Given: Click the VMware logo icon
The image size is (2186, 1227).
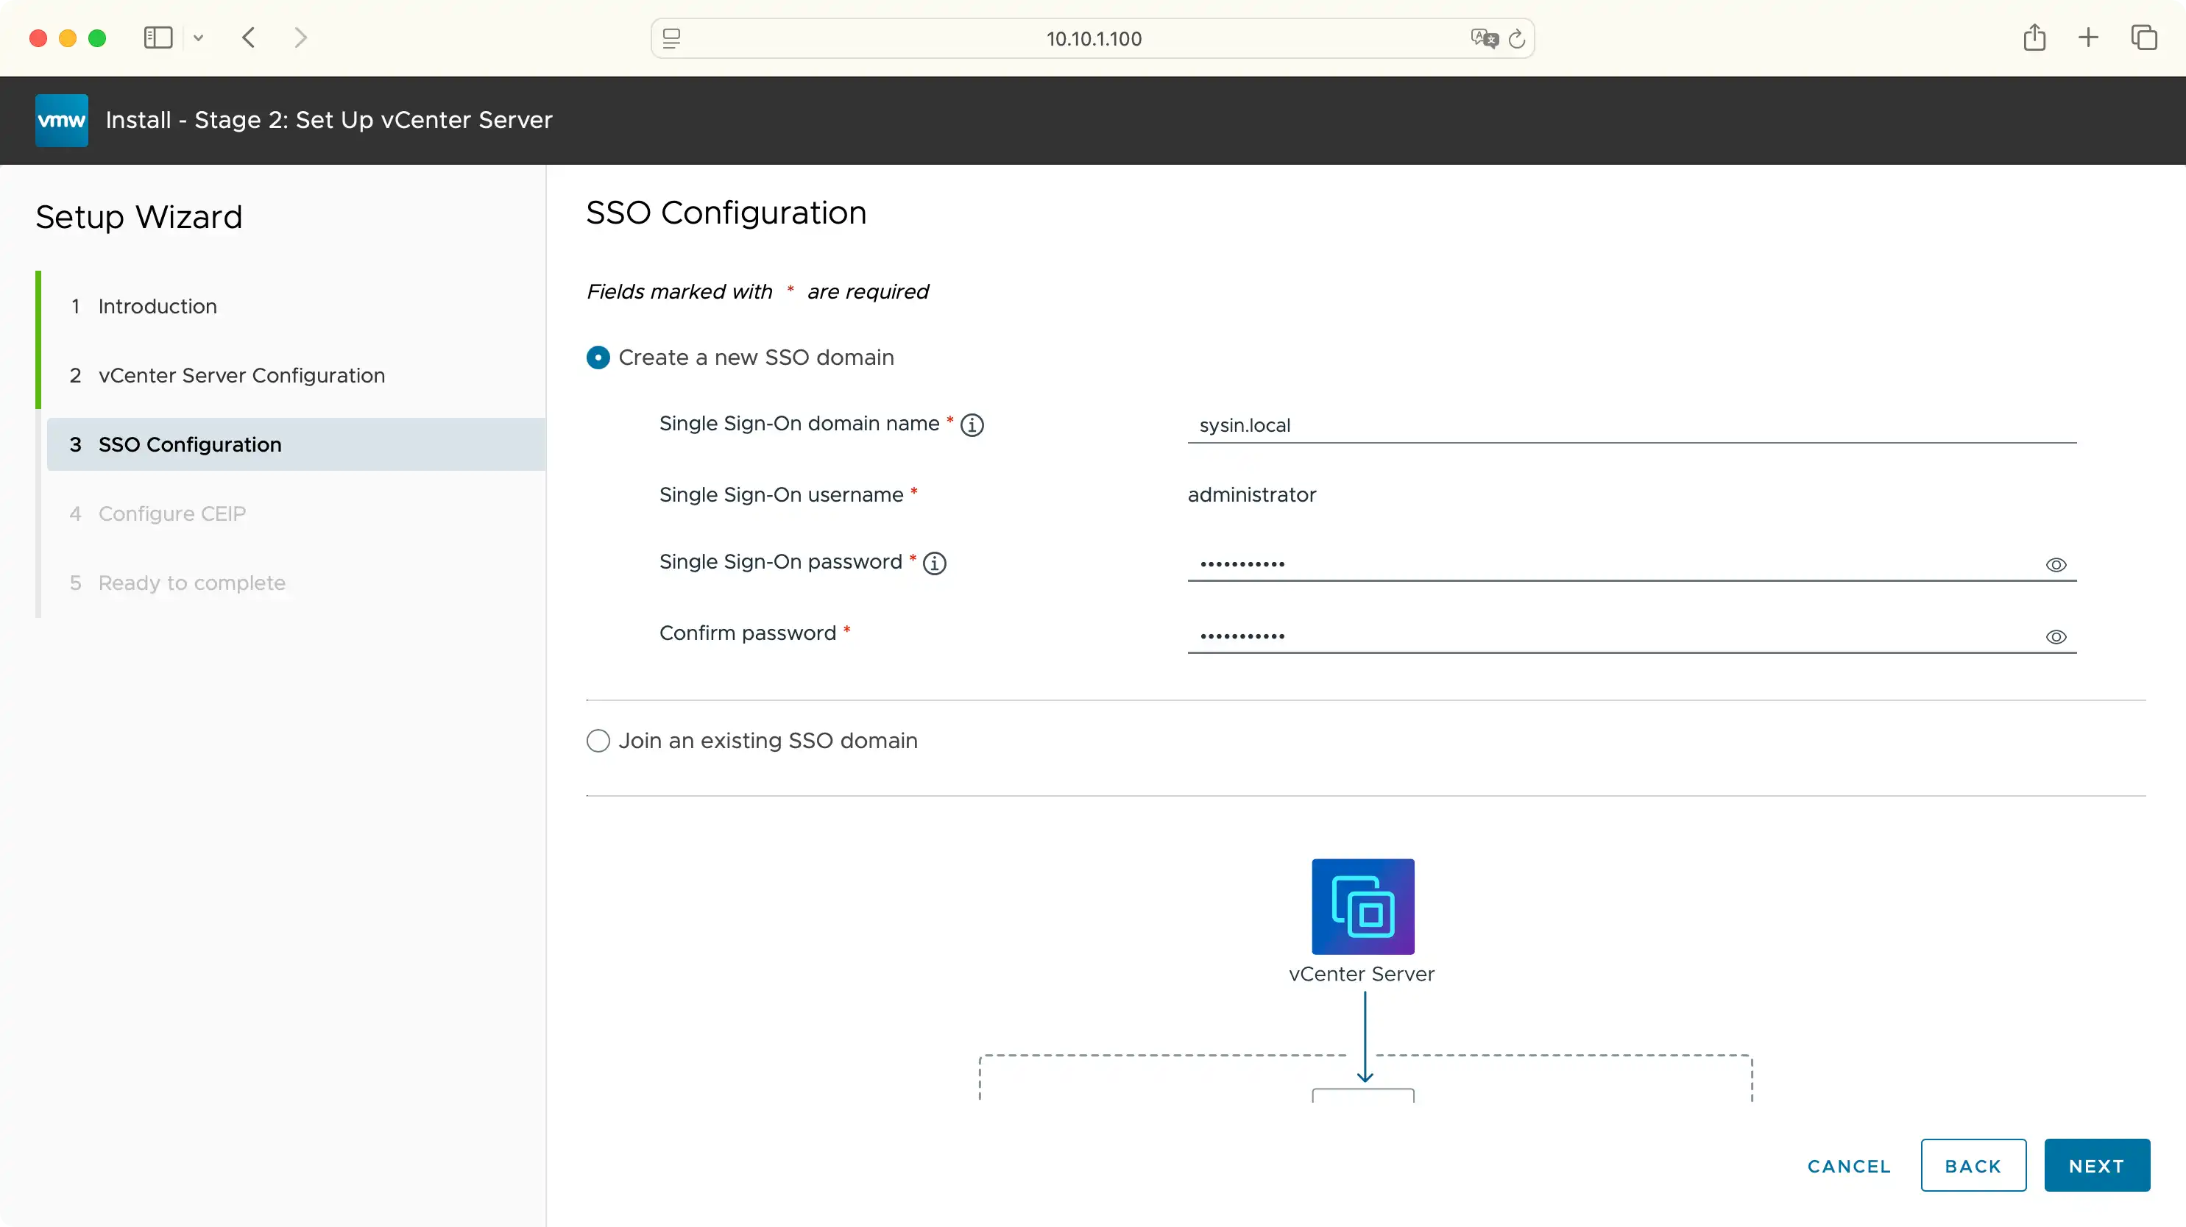Looking at the screenshot, I should 61,120.
